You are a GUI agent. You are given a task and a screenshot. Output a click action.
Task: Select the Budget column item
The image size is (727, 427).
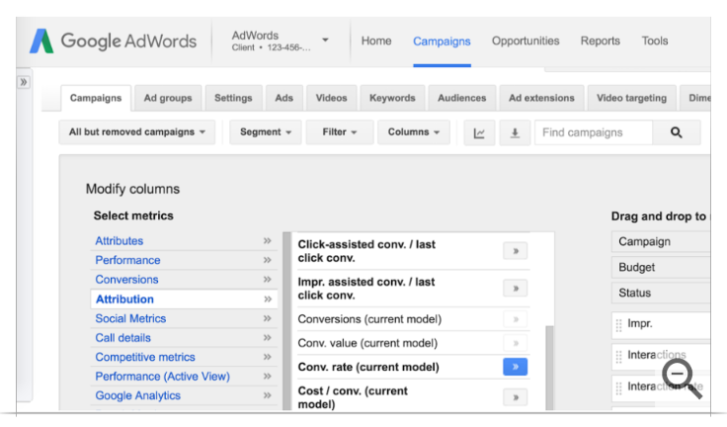click(x=661, y=267)
